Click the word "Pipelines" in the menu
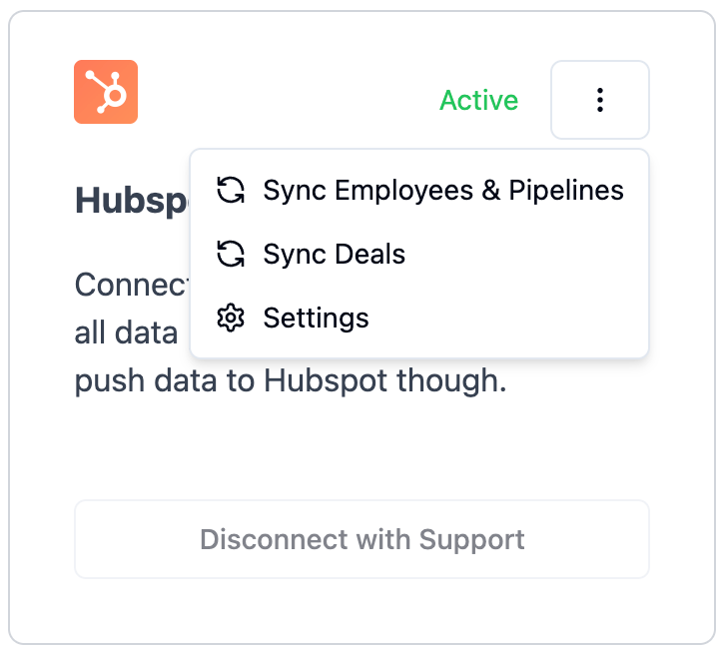 pyautogui.click(x=566, y=190)
